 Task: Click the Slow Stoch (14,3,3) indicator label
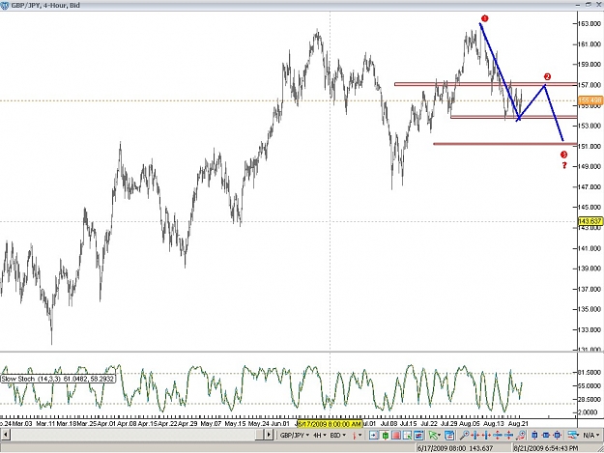[x=57, y=379]
